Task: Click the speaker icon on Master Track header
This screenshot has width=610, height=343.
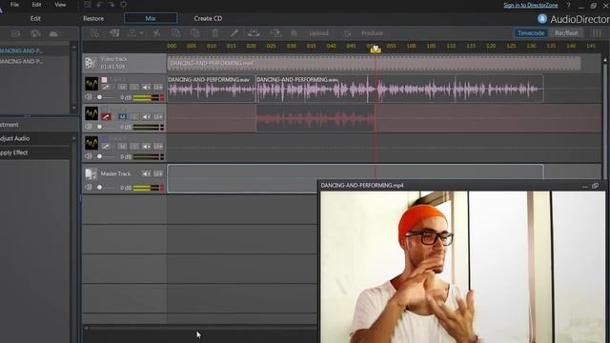Action: (x=146, y=173)
